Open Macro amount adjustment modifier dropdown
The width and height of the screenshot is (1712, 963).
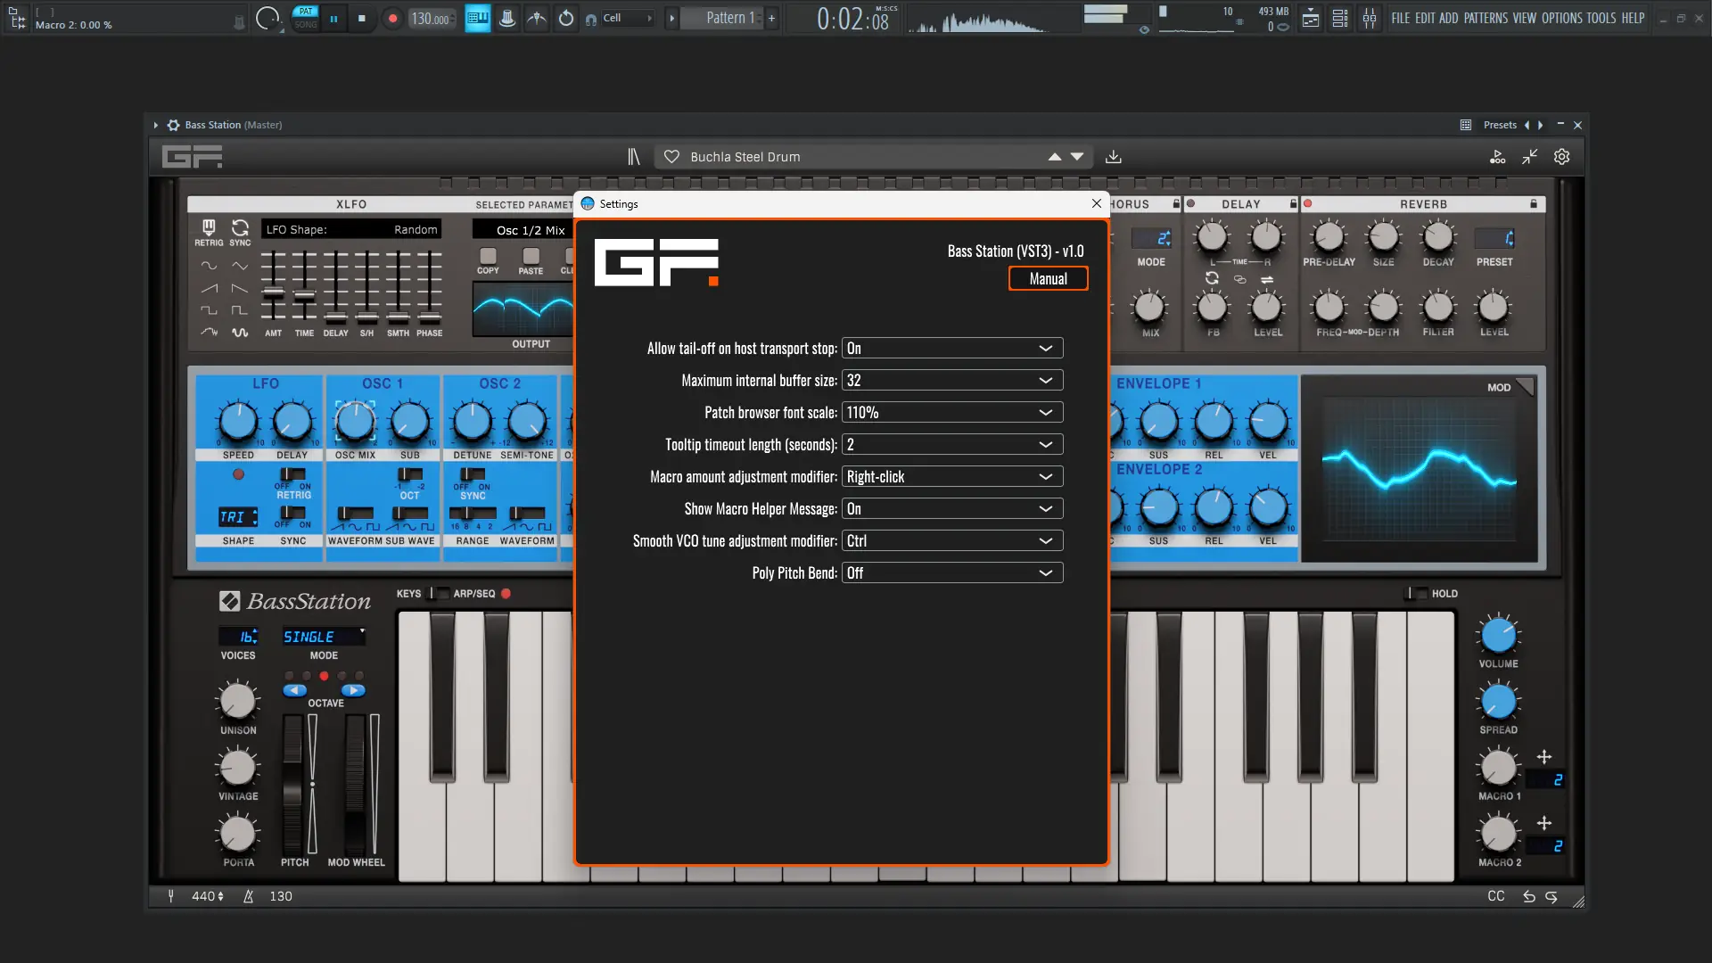click(951, 477)
